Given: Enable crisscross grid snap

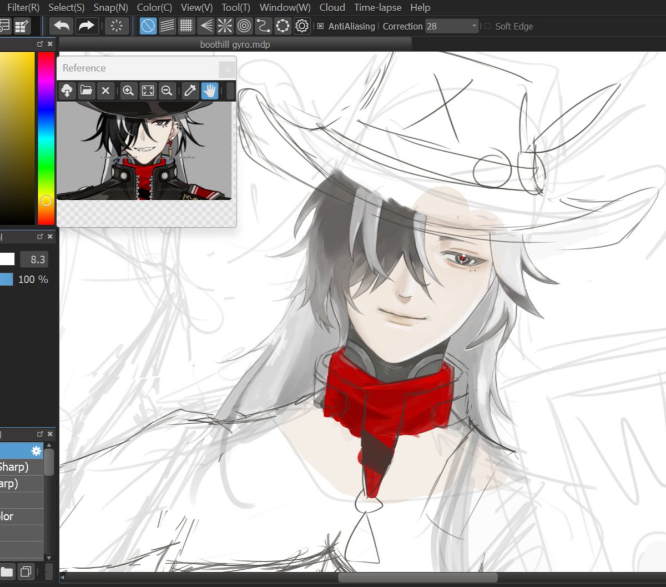Looking at the screenshot, I should pyautogui.click(x=186, y=26).
